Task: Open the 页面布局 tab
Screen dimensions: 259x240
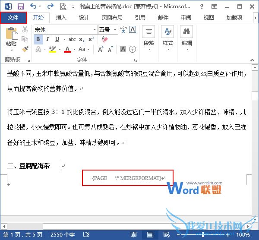Action: (112, 18)
